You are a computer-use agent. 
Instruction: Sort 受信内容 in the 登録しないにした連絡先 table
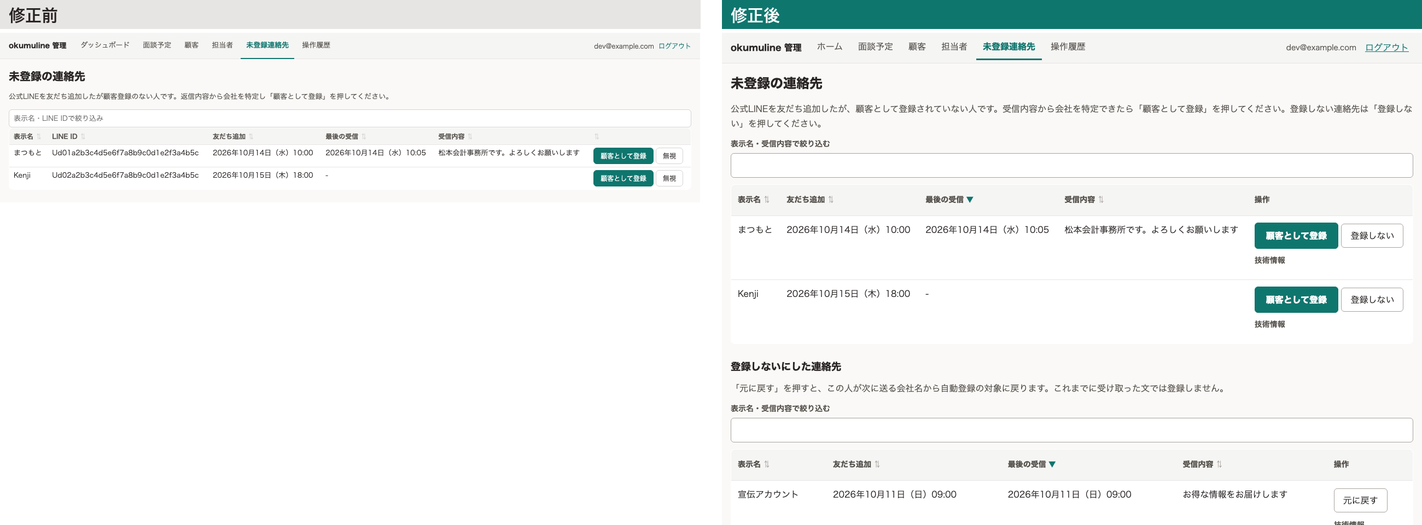click(x=1202, y=464)
